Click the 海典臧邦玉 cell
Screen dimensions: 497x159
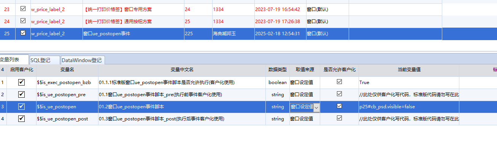click(x=233, y=34)
